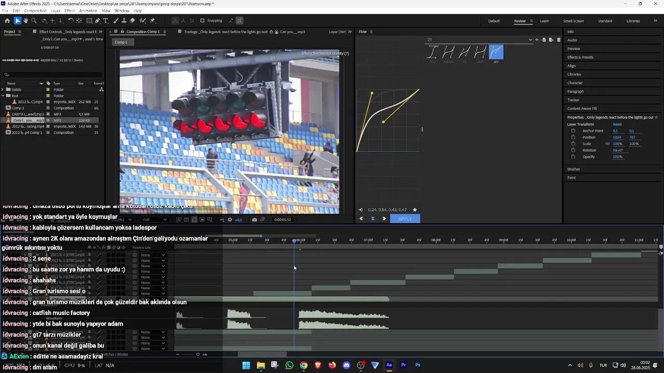Screen dimensions: 664x373
Task: Favorite the curve with star icon
Action: pyautogui.click(x=414, y=210)
